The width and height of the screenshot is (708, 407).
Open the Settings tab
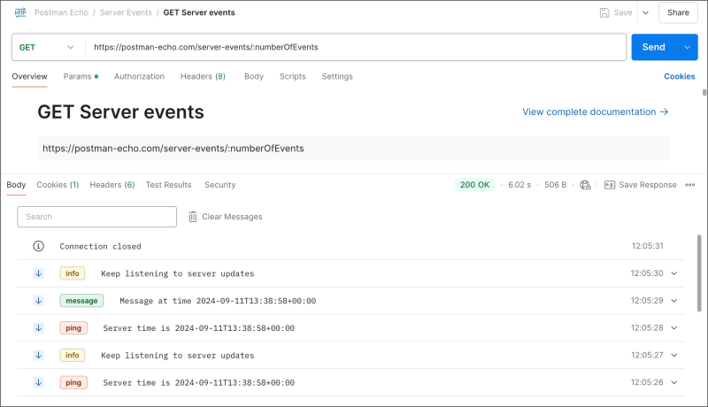pos(337,77)
